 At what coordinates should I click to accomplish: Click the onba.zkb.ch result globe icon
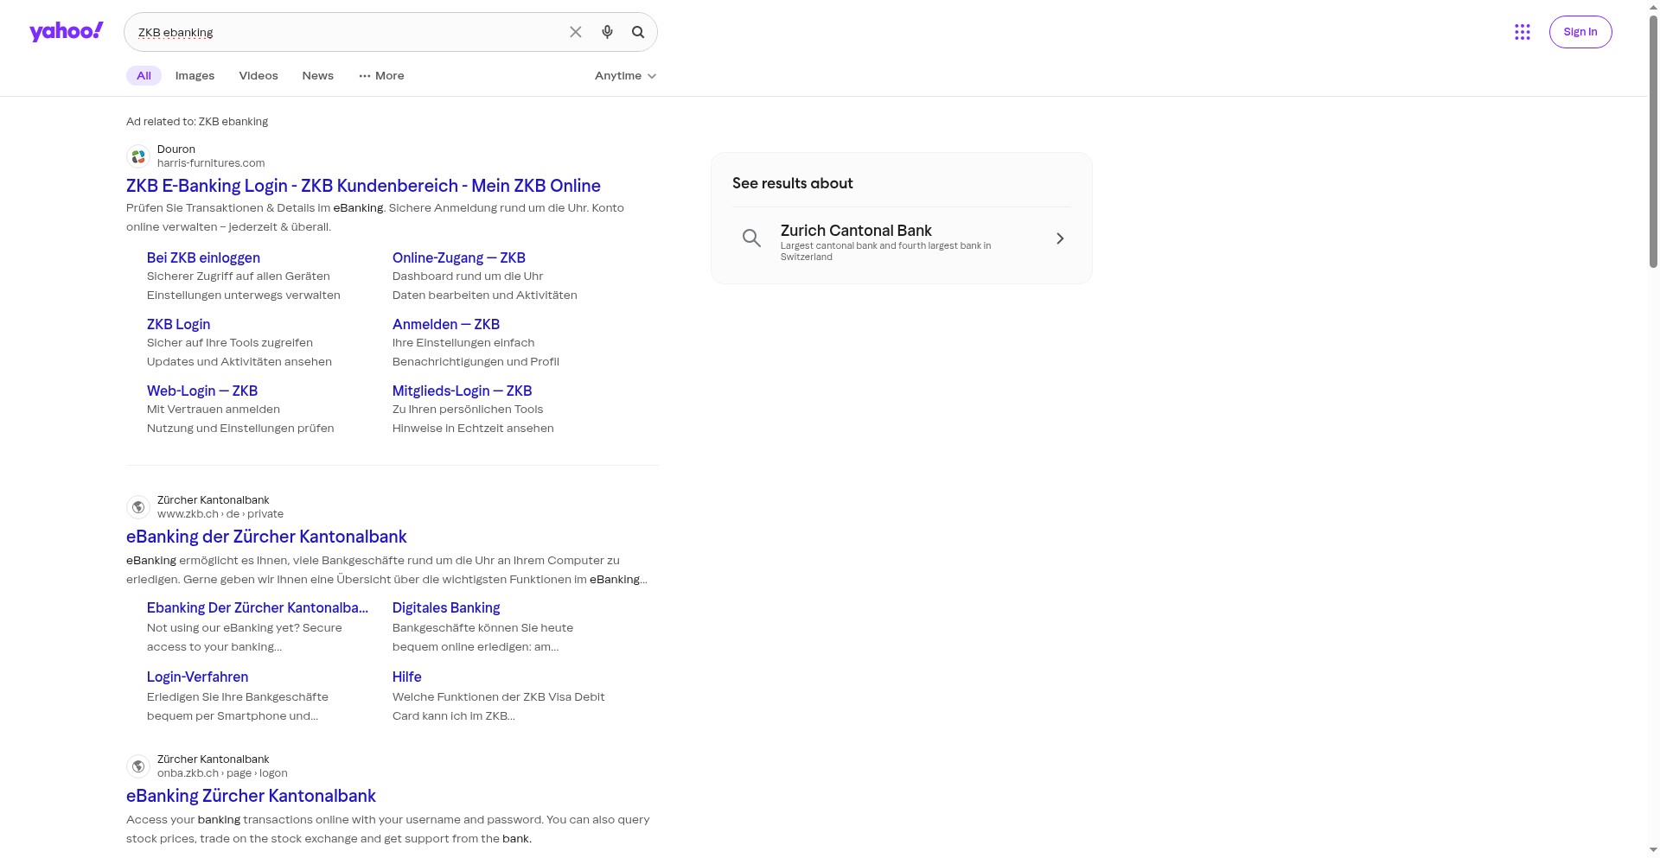(x=138, y=766)
